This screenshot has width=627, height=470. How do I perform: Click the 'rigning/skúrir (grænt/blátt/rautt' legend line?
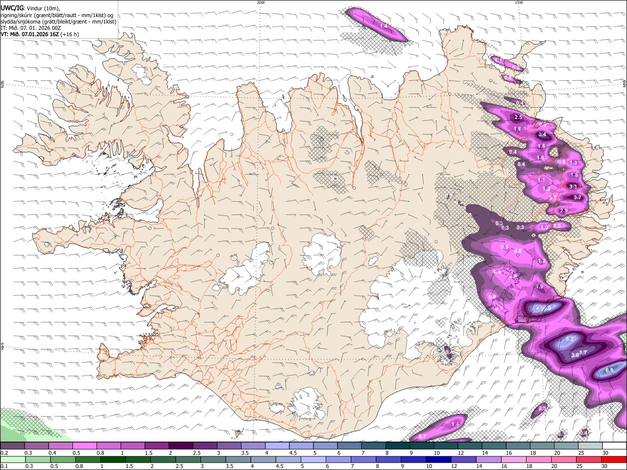point(57,15)
